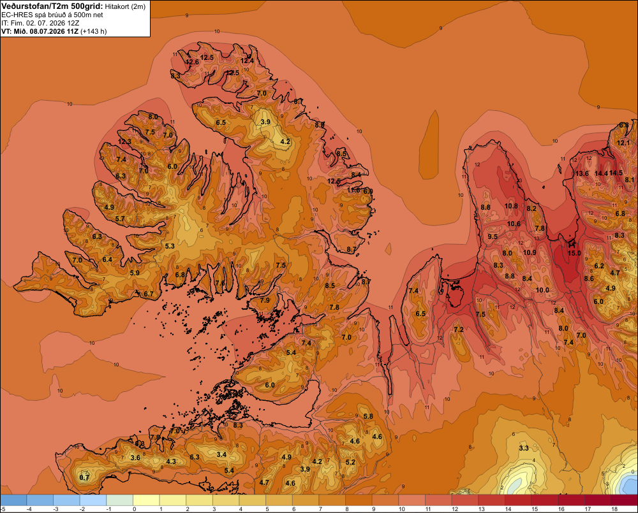Click the '14.4' temperature value
Image resolution: width=638 pixels, height=513 pixels.
pyautogui.click(x=601, y=173)
